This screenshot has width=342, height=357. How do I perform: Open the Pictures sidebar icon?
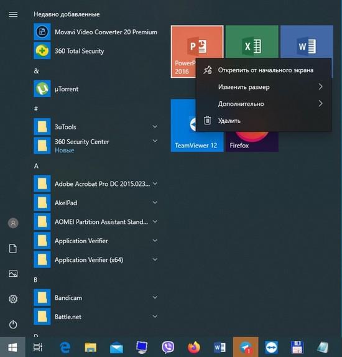(13, 274)
